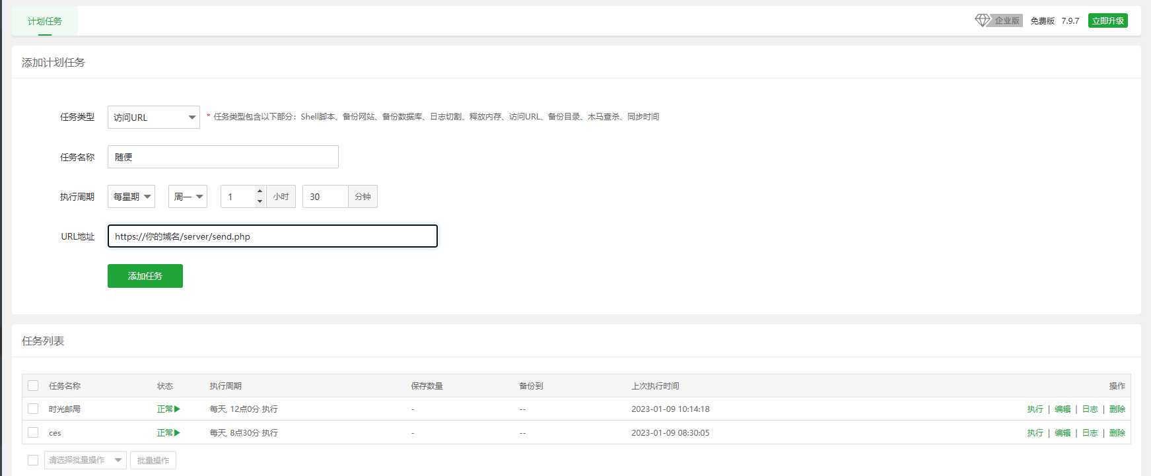Image resolution: width=1151 pixels, height=476 pixels.
Task: Click the 任务名称 column header
Action: coord(65,386)
